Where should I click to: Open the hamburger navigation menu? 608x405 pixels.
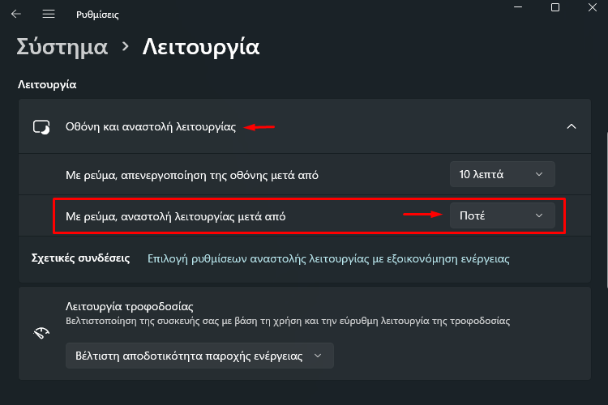click(x=49, y=15)
